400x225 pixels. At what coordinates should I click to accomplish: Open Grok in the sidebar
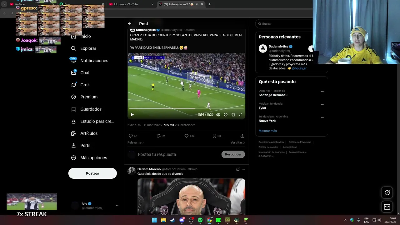point(80,85)
